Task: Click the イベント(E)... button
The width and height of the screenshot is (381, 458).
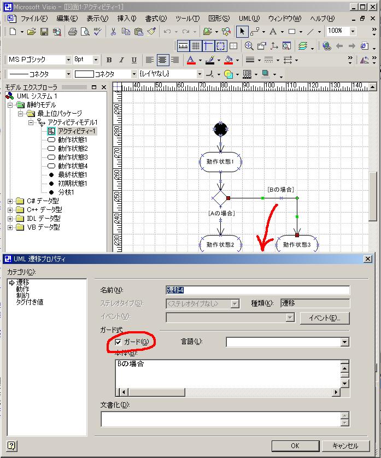Action: click(325, 318)
